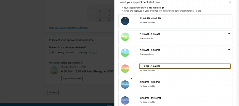Select day 27 in the calendar
The image size is (239, 106).
pyautogui.click(x=109, y=20)
